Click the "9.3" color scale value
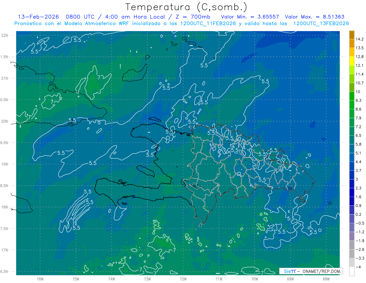 [x=359, y=100]
